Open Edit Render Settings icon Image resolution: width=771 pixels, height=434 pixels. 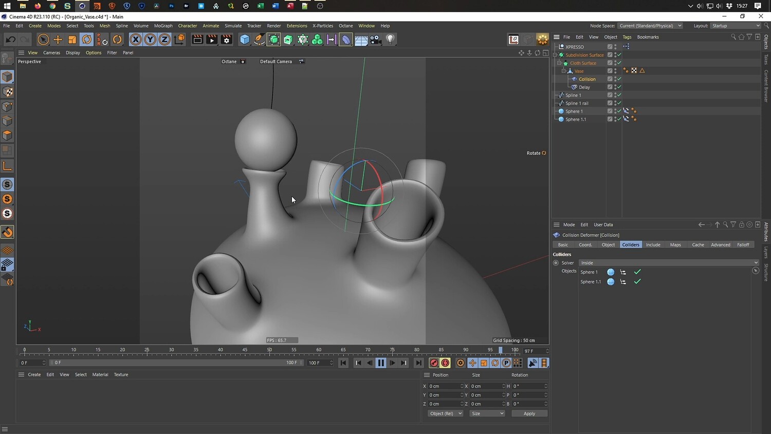pyautogui.click(x=226, y=40)
